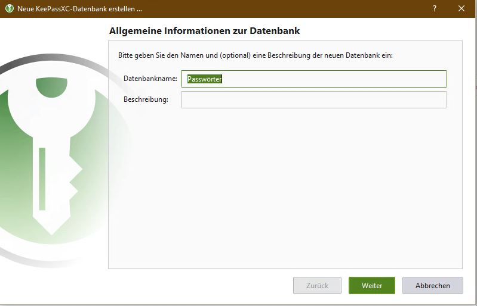Click the instruction text starting with Bitte geben
The image size is (477, 306).
pyautogui.click(x=255, y=55)
